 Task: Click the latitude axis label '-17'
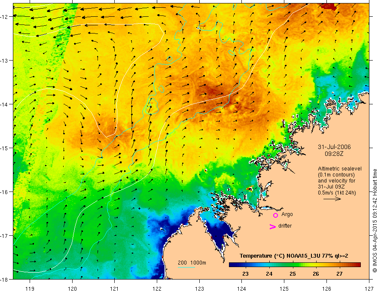(x=4, y=236)
